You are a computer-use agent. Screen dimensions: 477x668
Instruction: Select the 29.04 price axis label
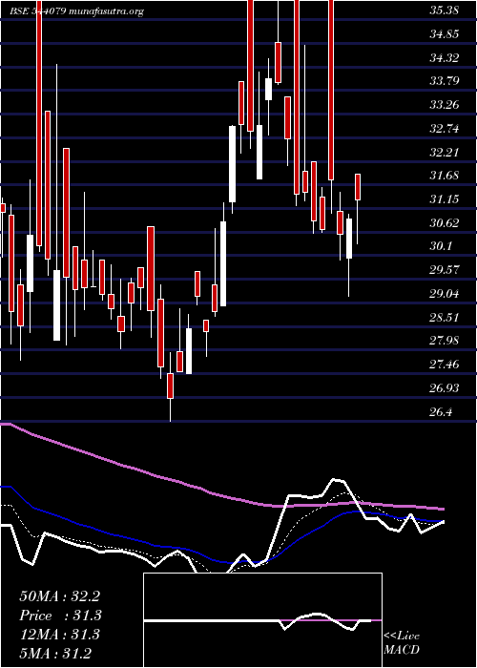(x=445, y=293)
